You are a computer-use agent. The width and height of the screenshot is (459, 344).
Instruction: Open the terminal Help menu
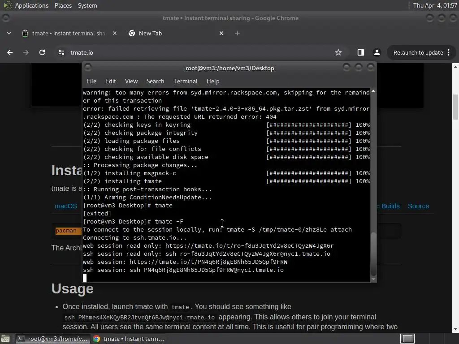point(213,82)
